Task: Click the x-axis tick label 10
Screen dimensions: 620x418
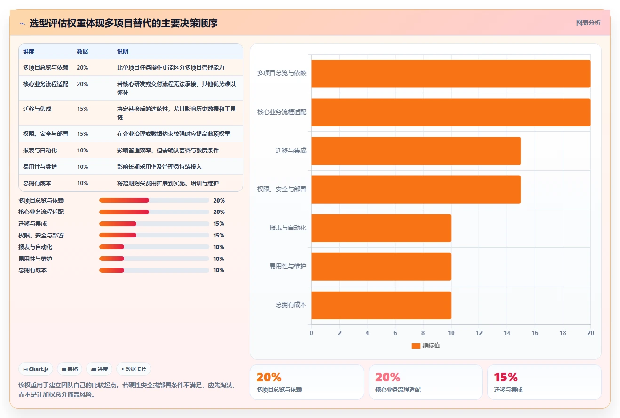Action: pyautogui.click(x=451, y=333)
